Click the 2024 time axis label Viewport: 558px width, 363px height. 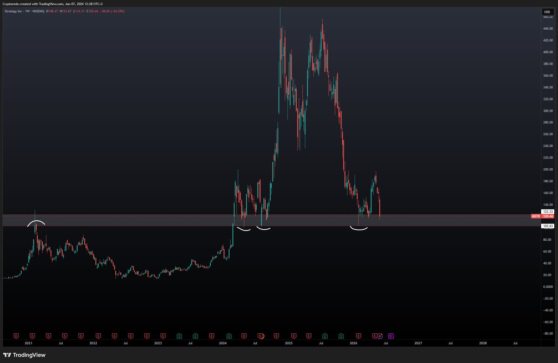(x=223, y=343)
